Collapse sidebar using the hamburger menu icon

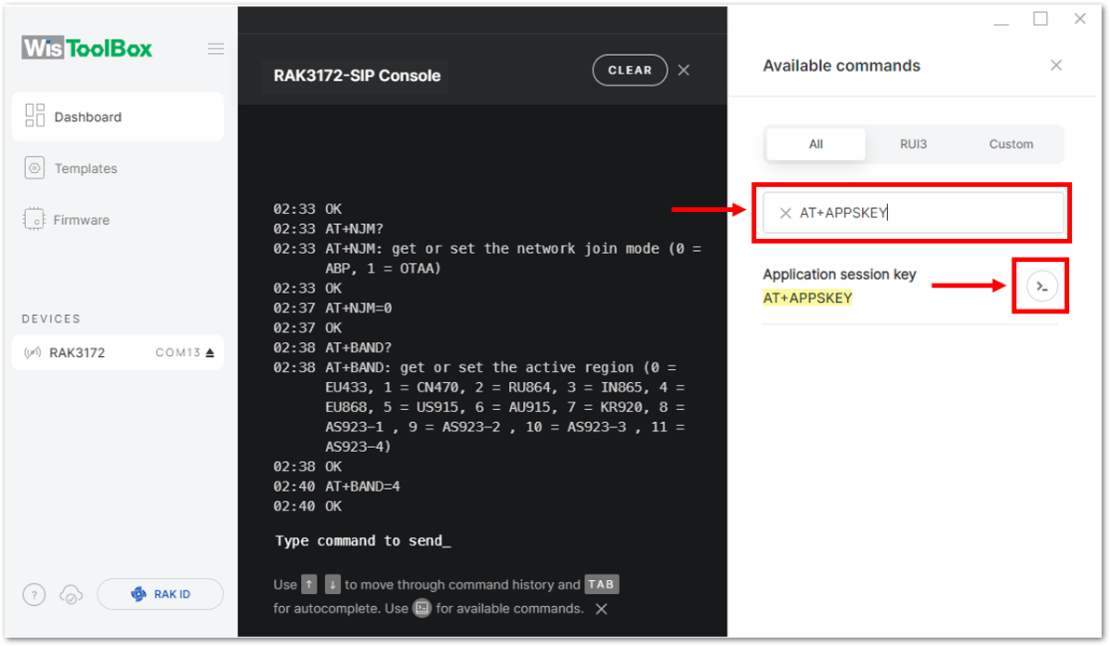(215, 49)
